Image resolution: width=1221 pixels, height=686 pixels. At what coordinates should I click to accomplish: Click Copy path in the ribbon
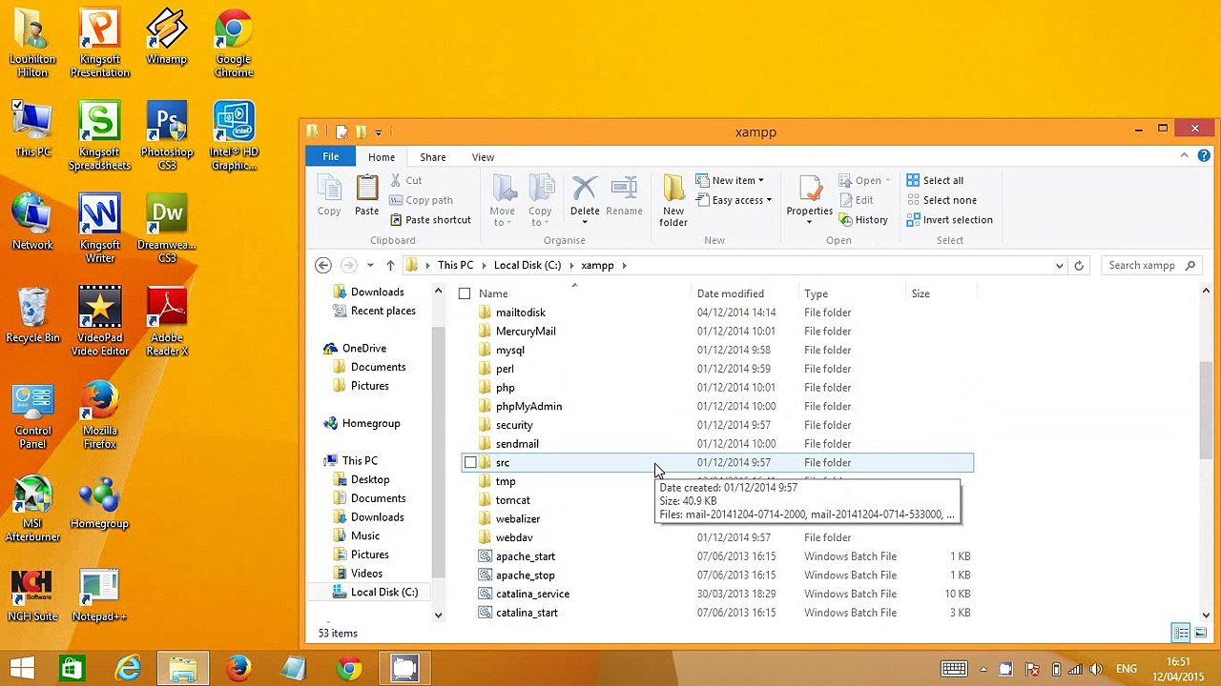point(421,200)
